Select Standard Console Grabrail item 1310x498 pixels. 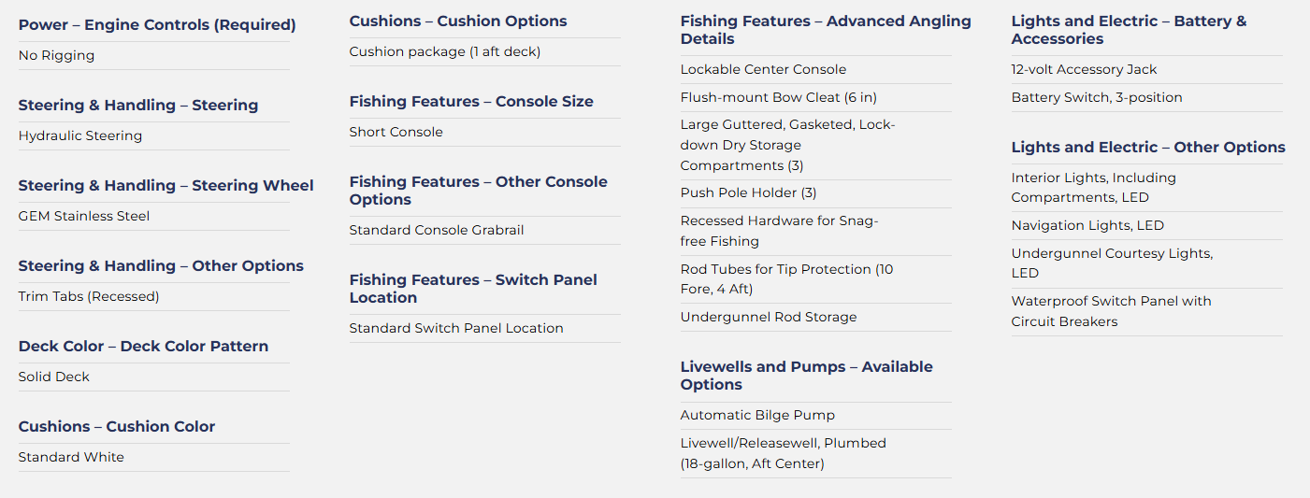(437, 230)
